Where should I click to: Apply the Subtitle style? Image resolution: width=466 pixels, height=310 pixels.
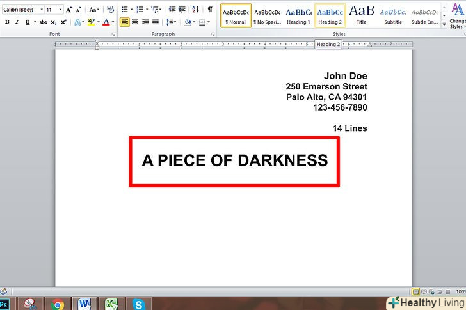coord(393,16)
